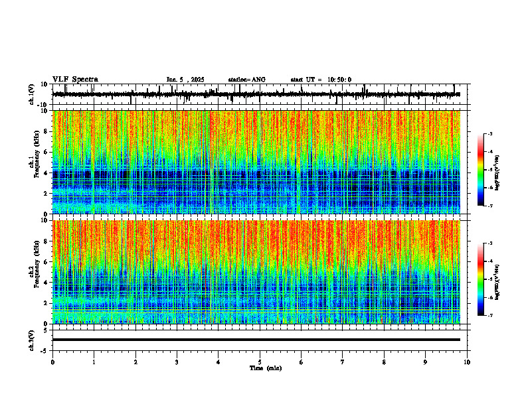The height and width of the screenshot is (406, 526).
Task: Click time axis tick label "6"
Action: tap(302, 362)
